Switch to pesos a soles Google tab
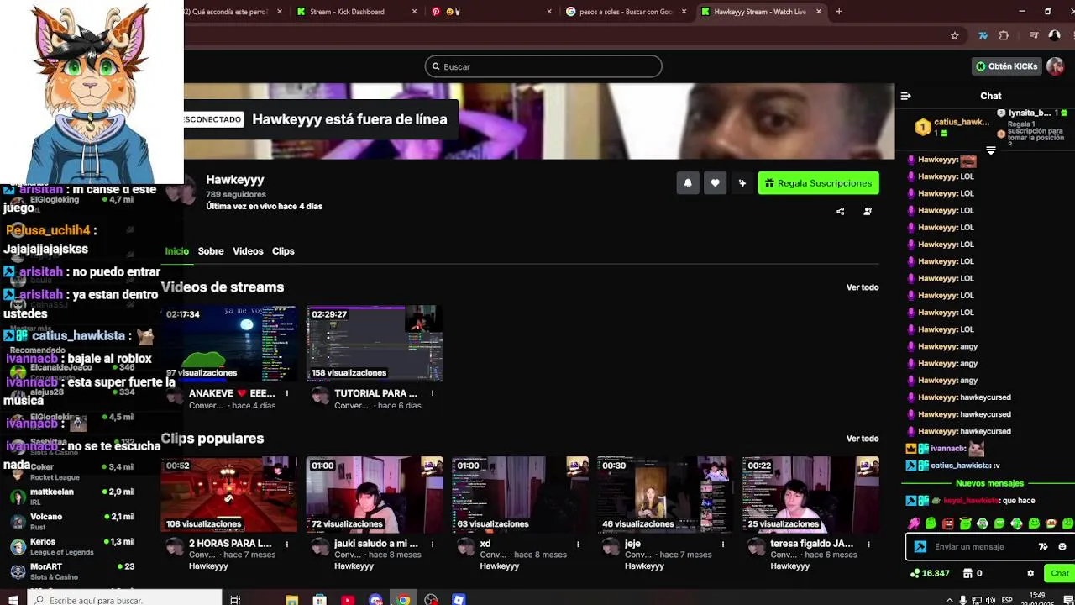The width and height of the screenshot is (1075, 605). (x=627, y=12)
